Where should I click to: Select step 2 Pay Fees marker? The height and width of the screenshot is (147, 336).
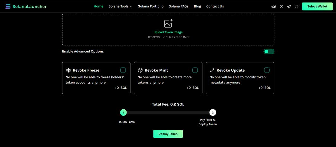(x=213, y=113)
